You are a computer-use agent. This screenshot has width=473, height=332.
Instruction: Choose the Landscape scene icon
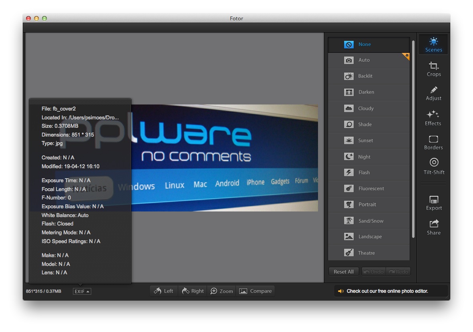(x=349, y=237)
